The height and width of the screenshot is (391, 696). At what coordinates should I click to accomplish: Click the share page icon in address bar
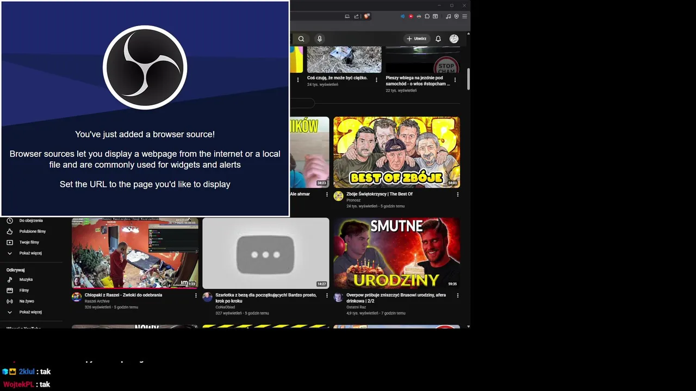click(x=356, y=16)
